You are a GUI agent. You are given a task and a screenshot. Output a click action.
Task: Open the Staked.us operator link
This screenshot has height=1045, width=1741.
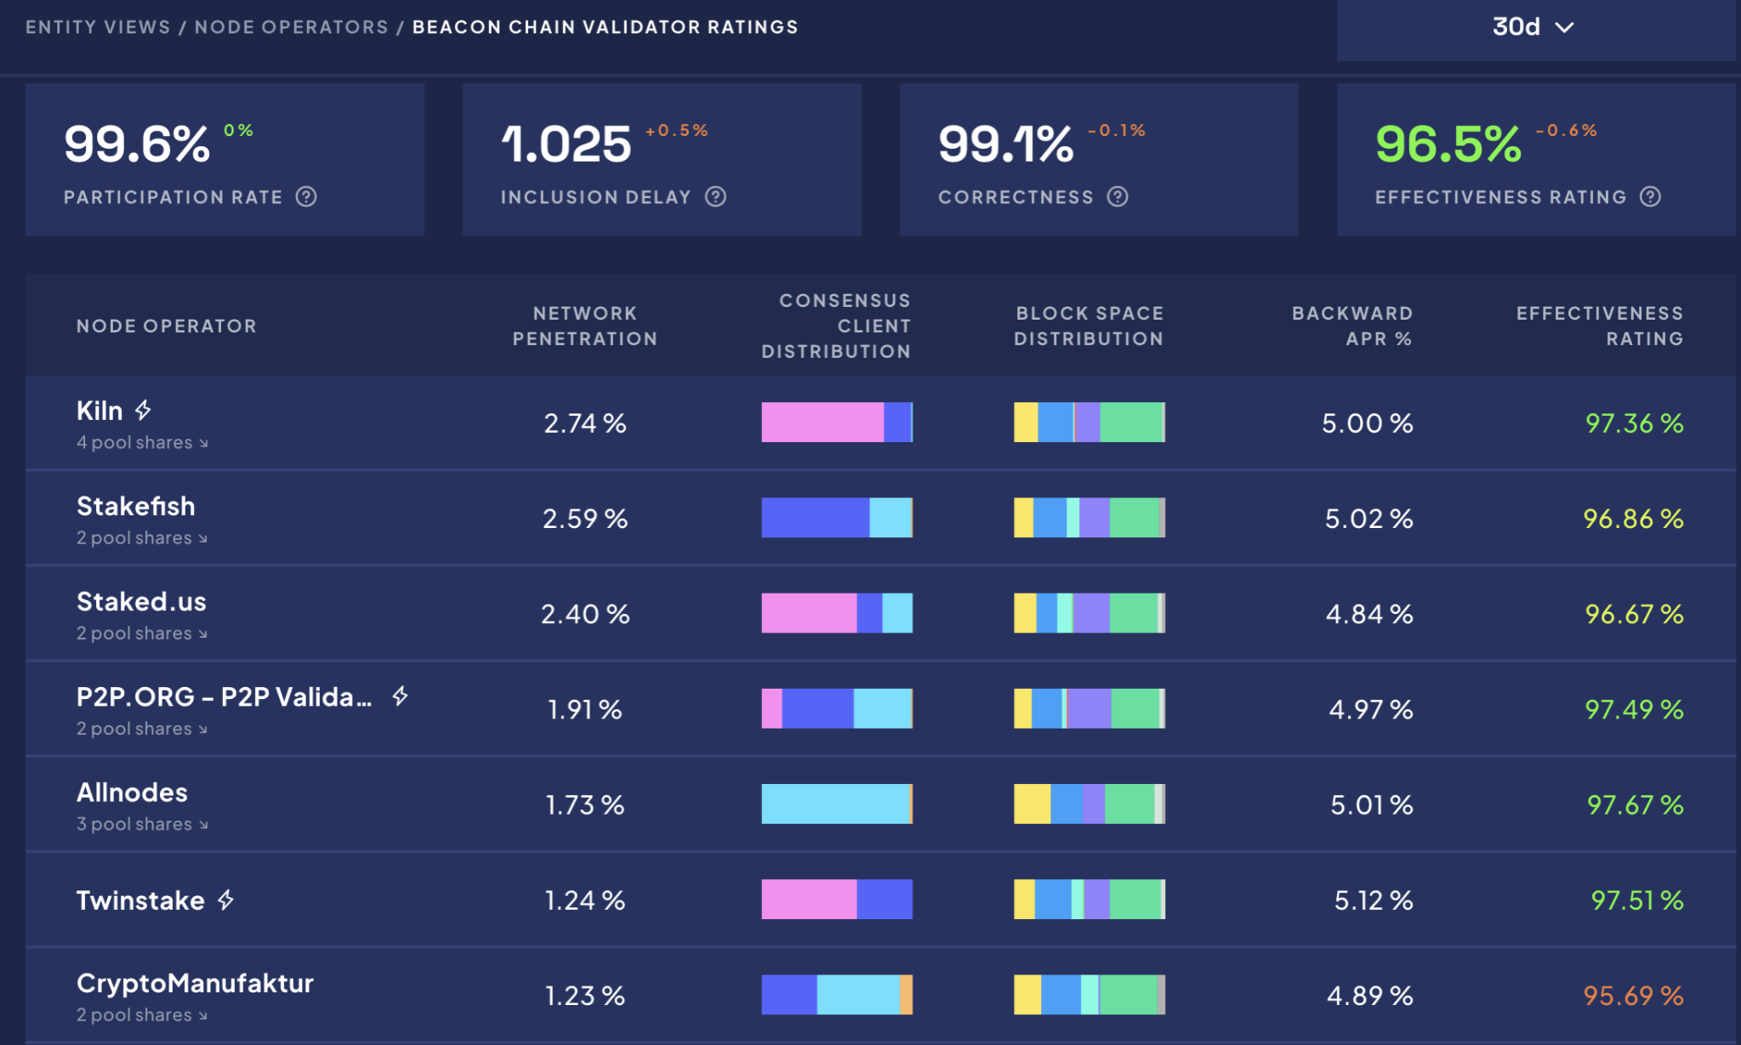coord(141,601)
